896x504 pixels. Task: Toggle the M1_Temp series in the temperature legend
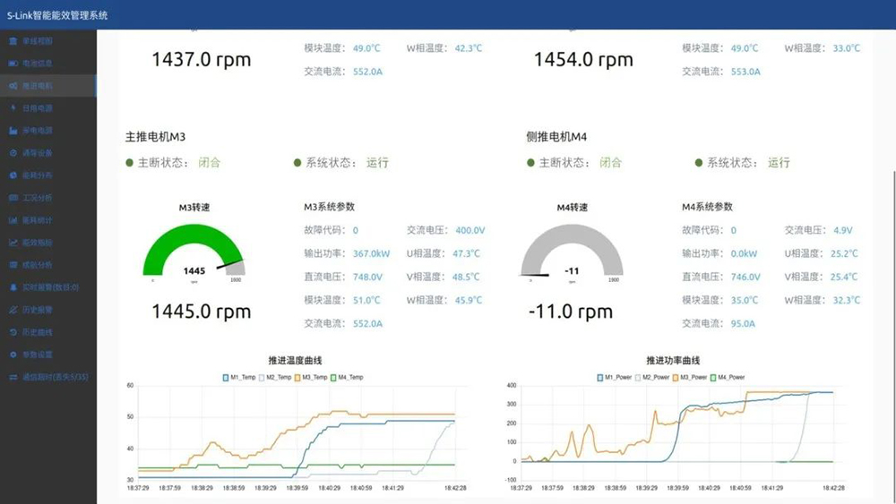[237, 377]
